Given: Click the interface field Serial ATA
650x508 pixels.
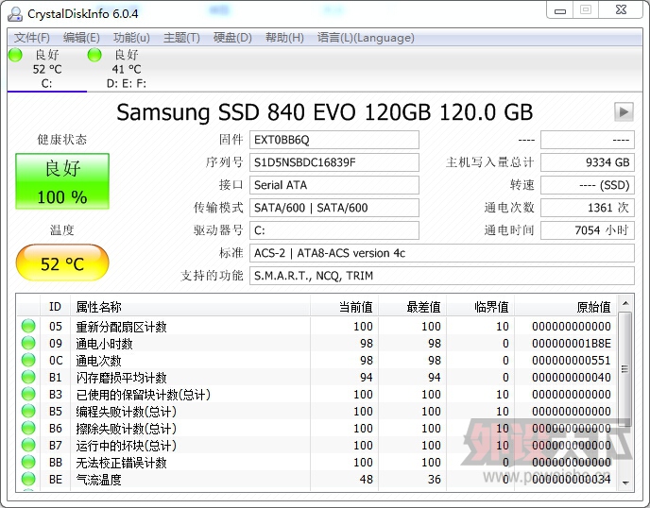Looking at the screenshot, I should 334,185.
